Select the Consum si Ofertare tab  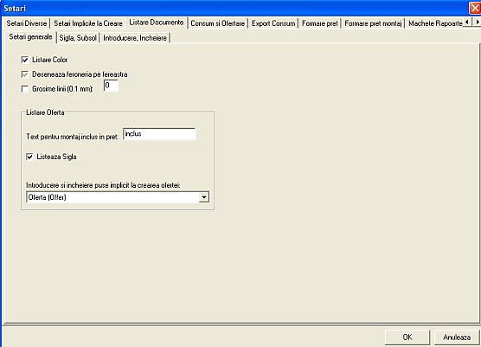(x=217, y=23)
